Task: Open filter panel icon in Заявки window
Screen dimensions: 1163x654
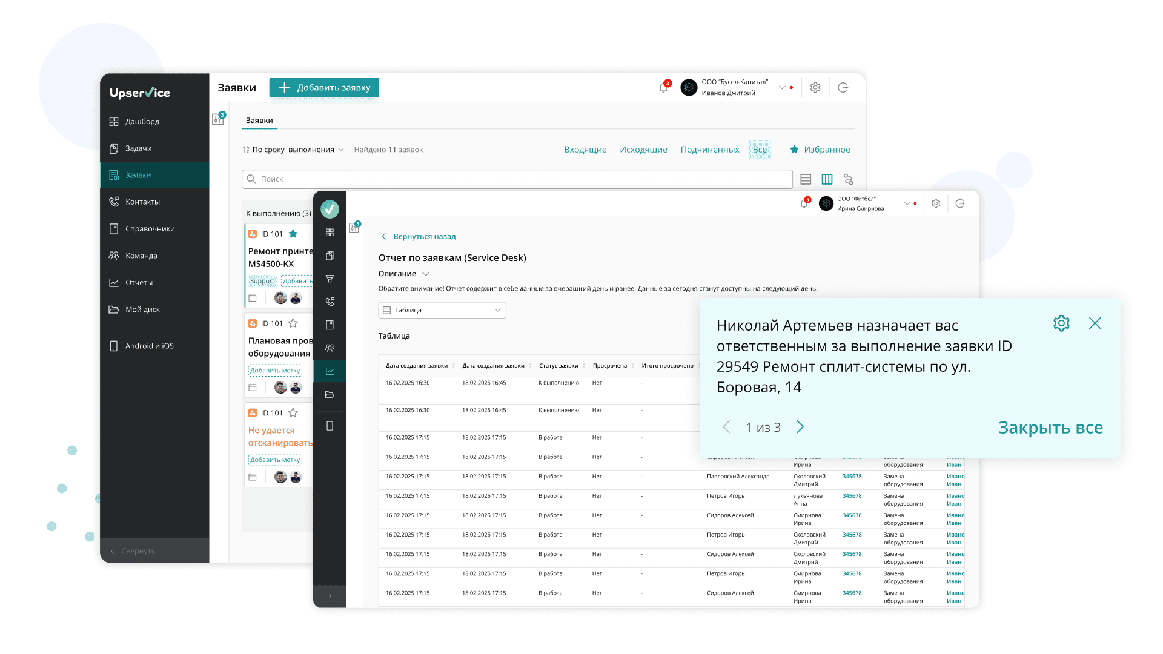Action: 218,119
